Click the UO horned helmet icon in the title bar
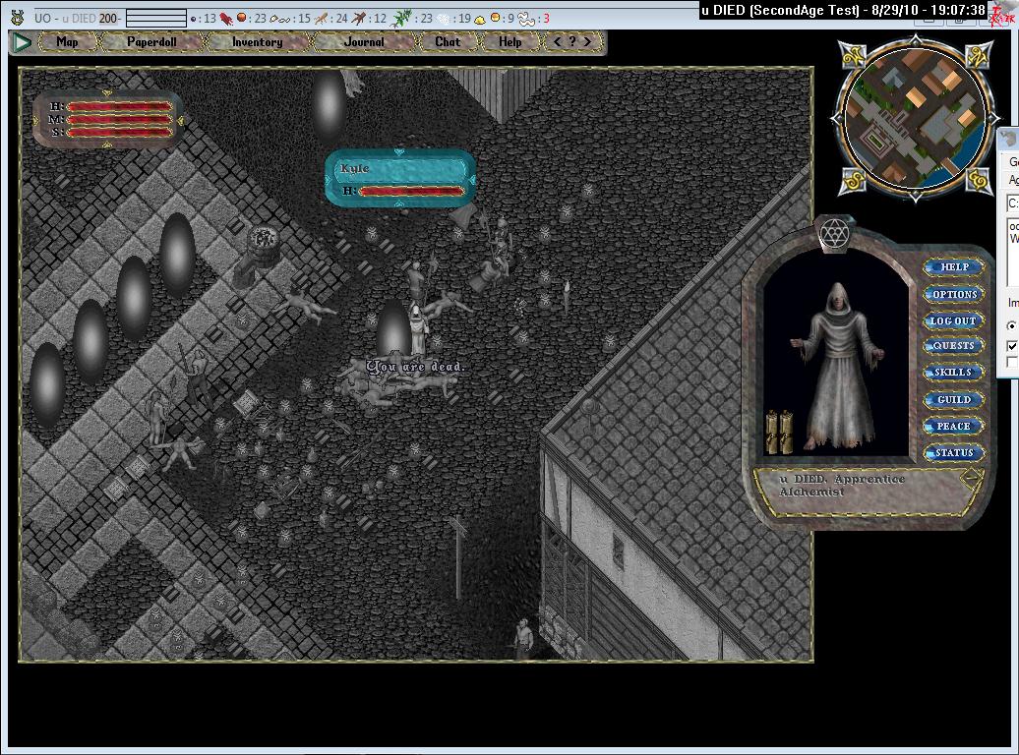The height and width of the screenshot is (755, 1019). tap(17, 17)
